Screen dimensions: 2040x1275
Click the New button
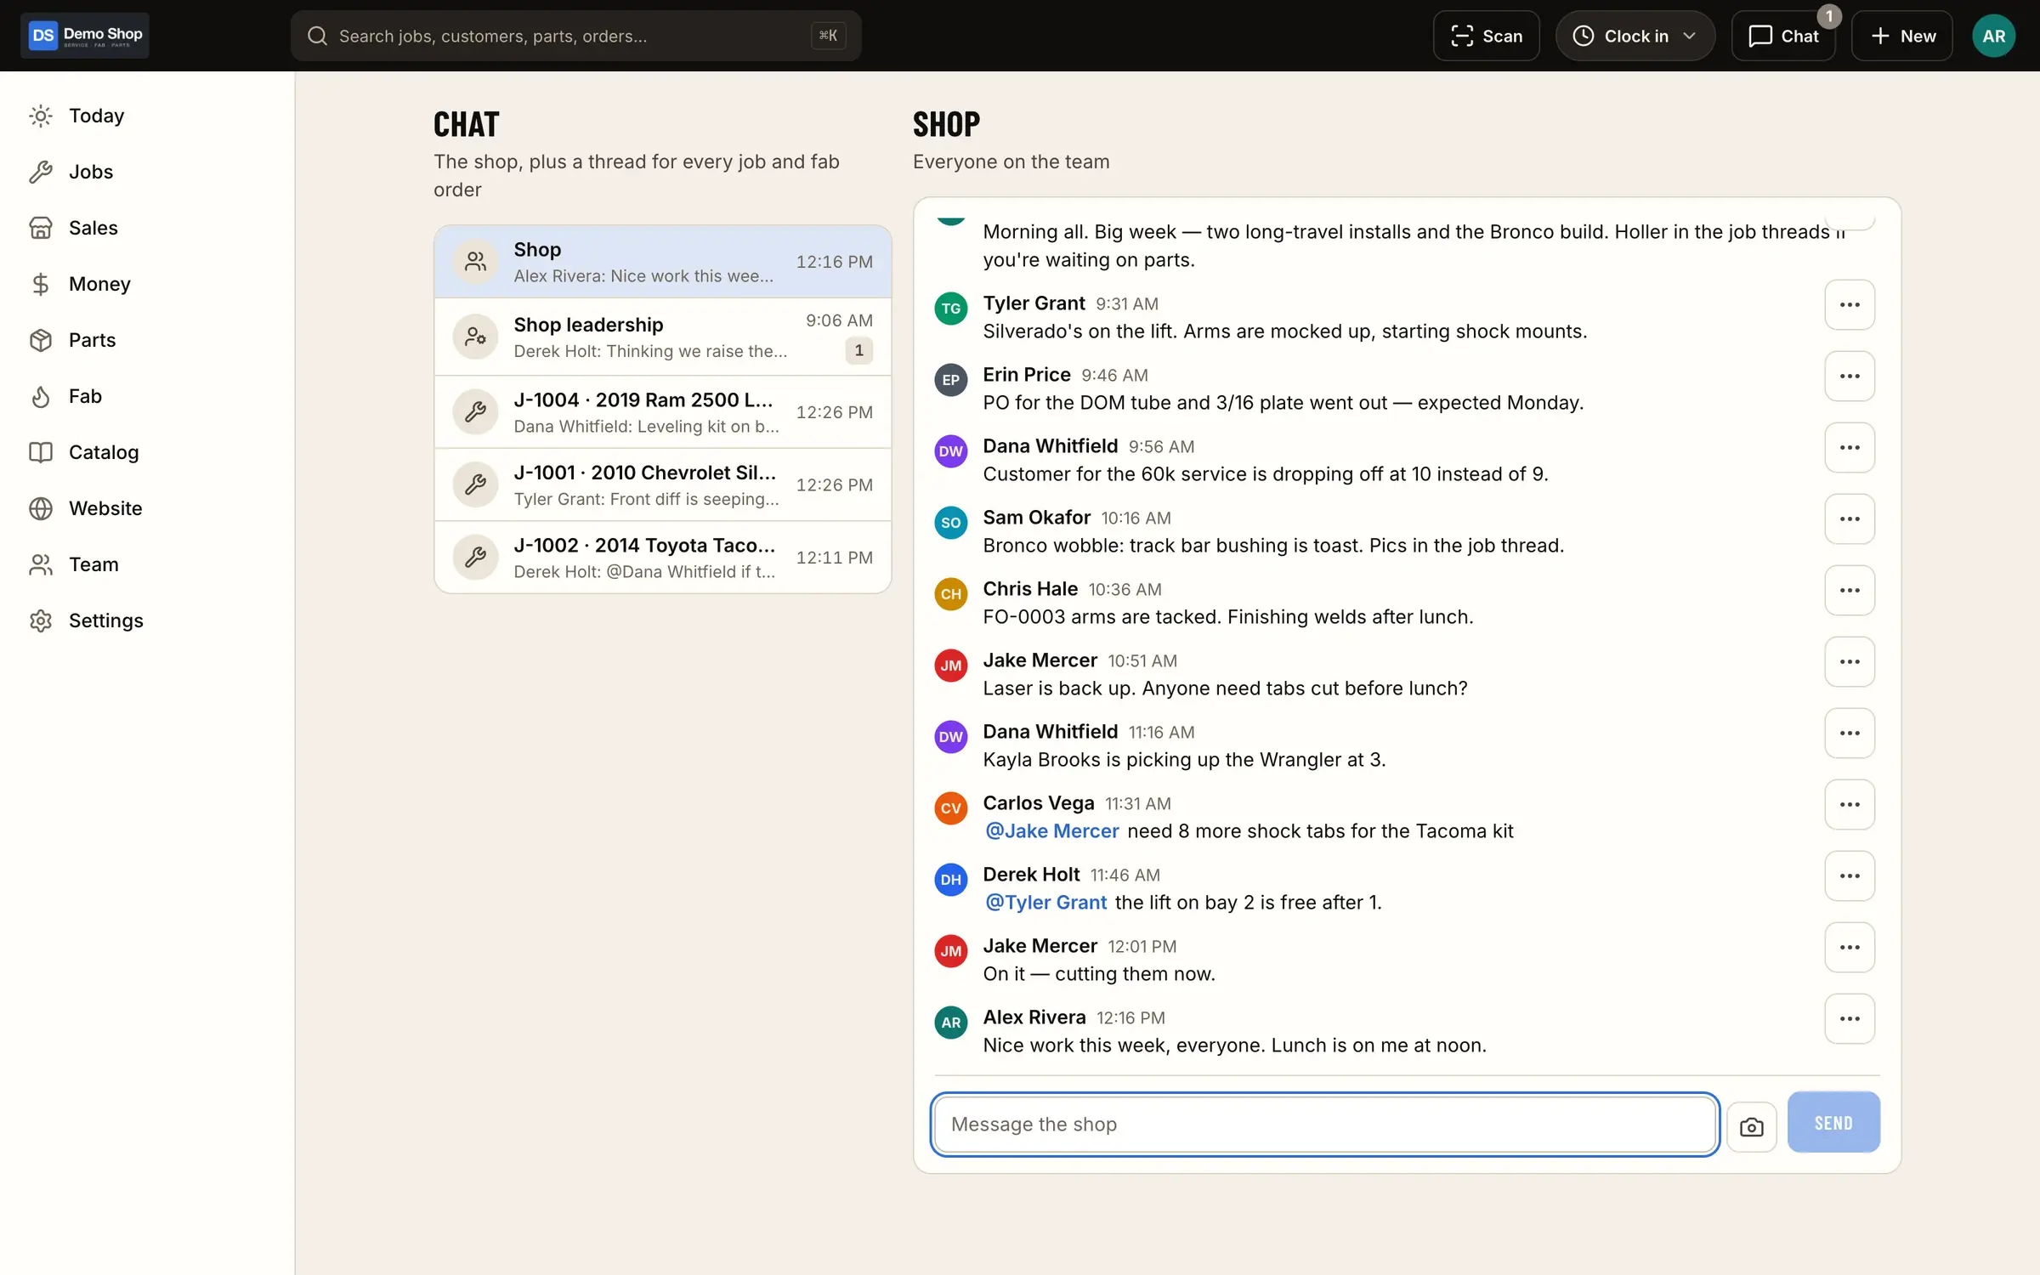[x=1902, y=36]
